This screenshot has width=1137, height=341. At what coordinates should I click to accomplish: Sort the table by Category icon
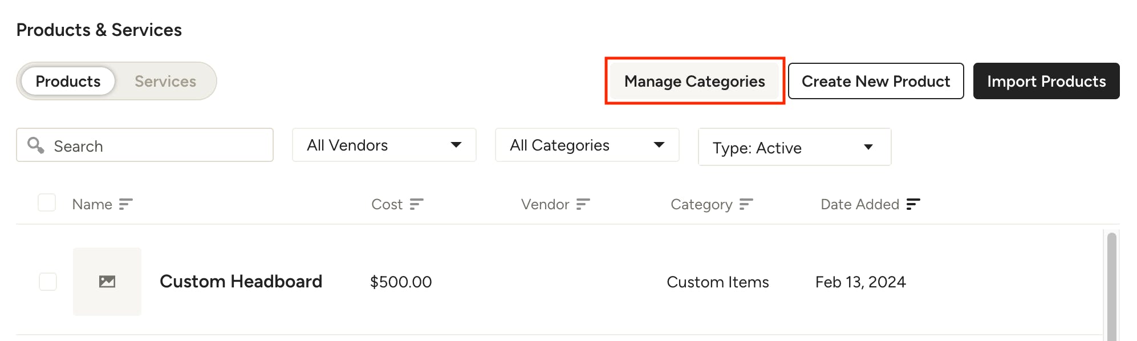[x=746, y=204]
